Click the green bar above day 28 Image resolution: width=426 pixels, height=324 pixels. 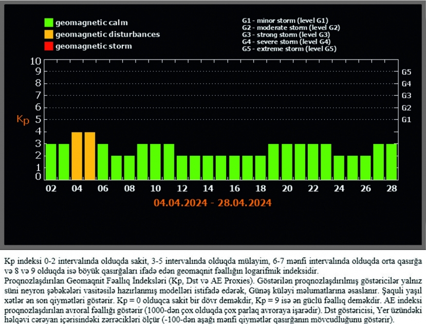coord(392,161)
